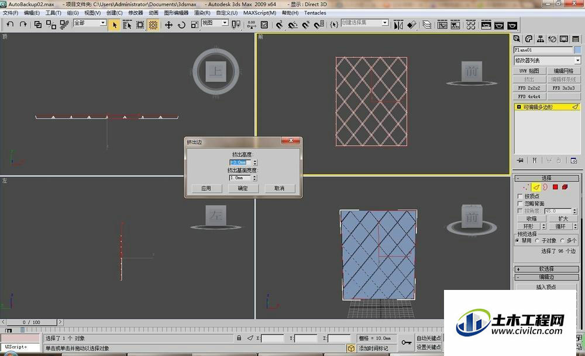Choose the rectangular selection region tool
This screenshot has width=585, height=356.
tap(140, 25)
